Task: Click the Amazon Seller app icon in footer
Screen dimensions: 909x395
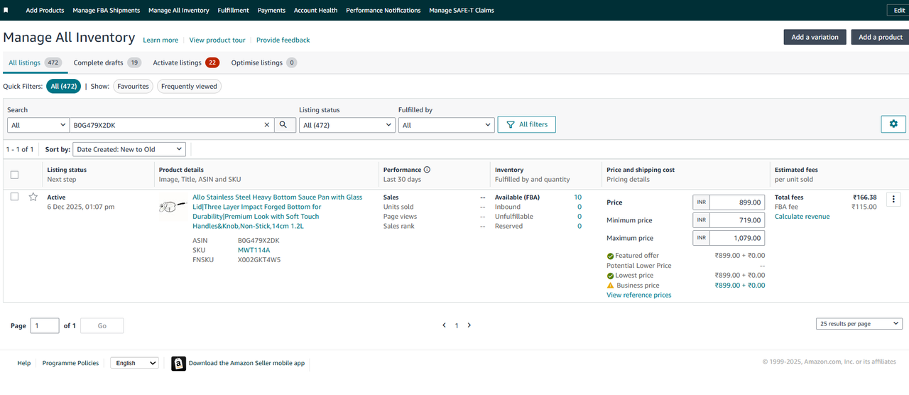Action: 178,363
